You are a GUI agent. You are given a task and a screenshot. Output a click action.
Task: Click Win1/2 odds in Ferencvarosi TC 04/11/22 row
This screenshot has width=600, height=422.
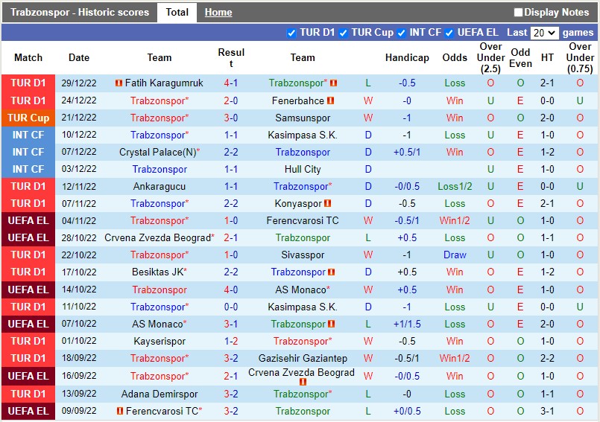pyautogui.click(x=455, y=221)
